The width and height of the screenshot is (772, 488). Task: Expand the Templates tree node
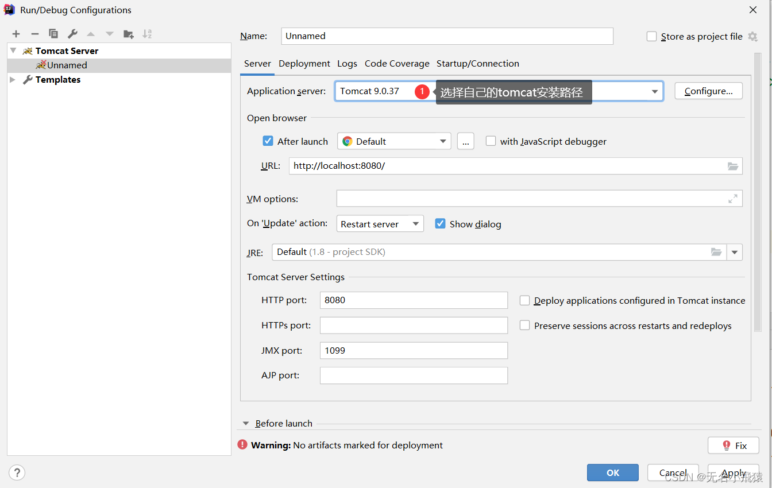[x=13, y=80]
